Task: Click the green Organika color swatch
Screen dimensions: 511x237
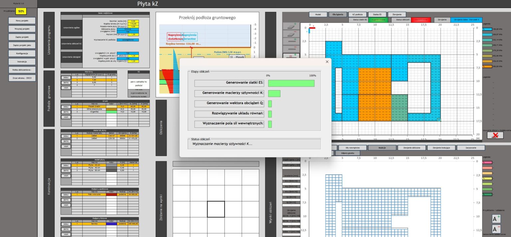Action: pos(111,112)
